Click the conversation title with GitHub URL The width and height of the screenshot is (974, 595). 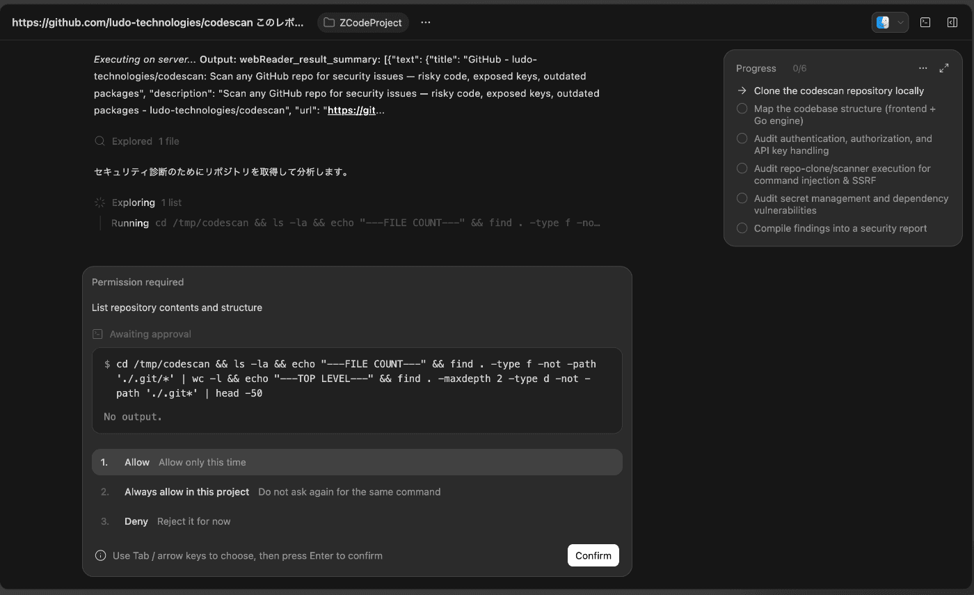pyautogui.click(x=158, y=22)
